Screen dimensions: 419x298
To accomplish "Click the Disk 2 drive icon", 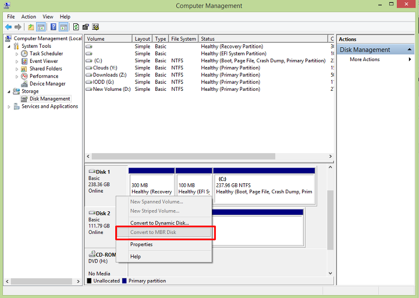I will coord(92,213).
